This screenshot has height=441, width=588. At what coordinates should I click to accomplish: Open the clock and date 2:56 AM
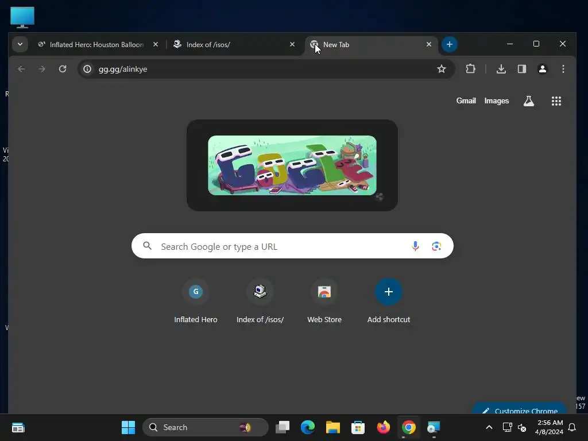(x=549, y=427)
